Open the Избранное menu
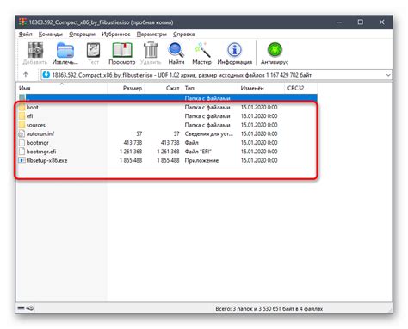The image size is (408, 329). (116, 34)
